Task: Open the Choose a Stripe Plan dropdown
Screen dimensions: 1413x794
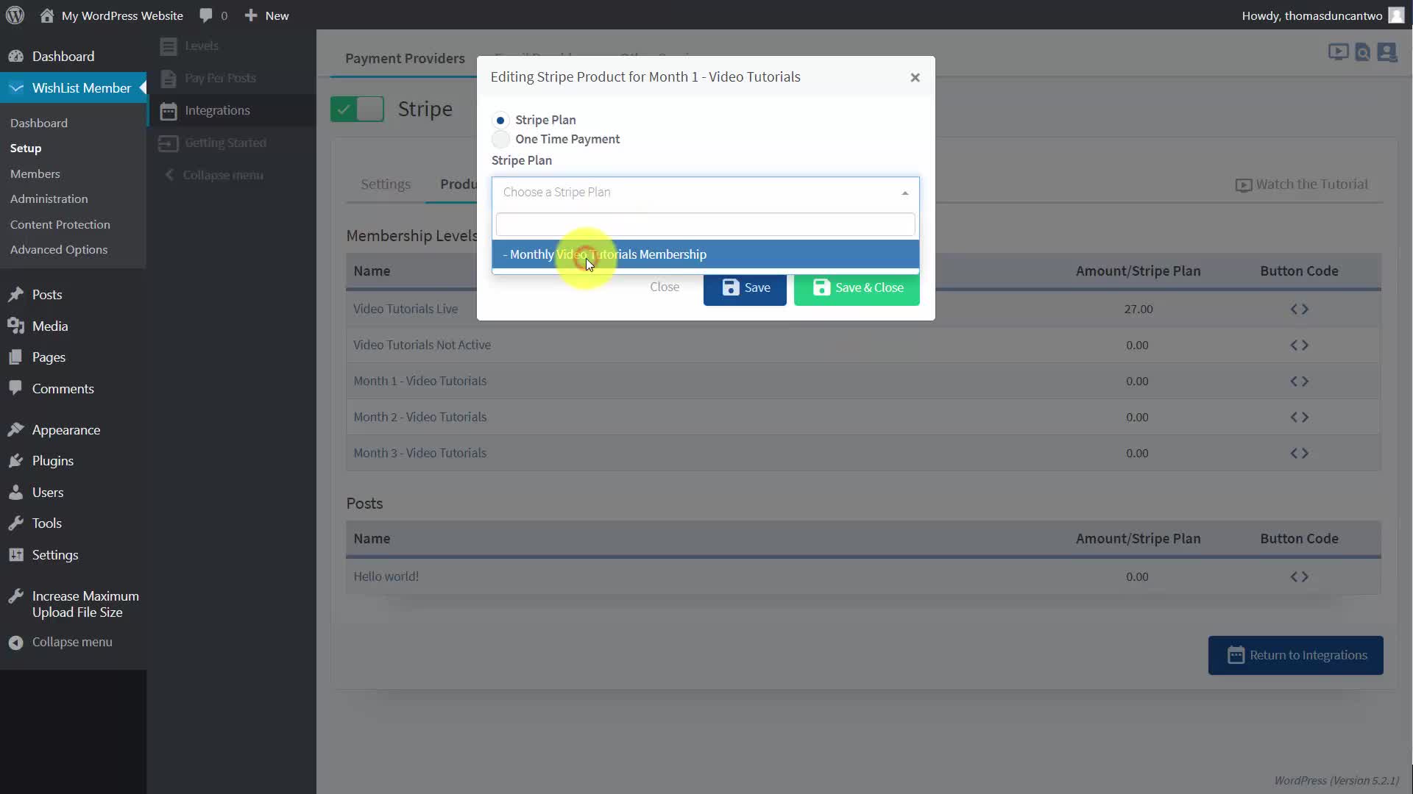Action: tap(705, 193)
